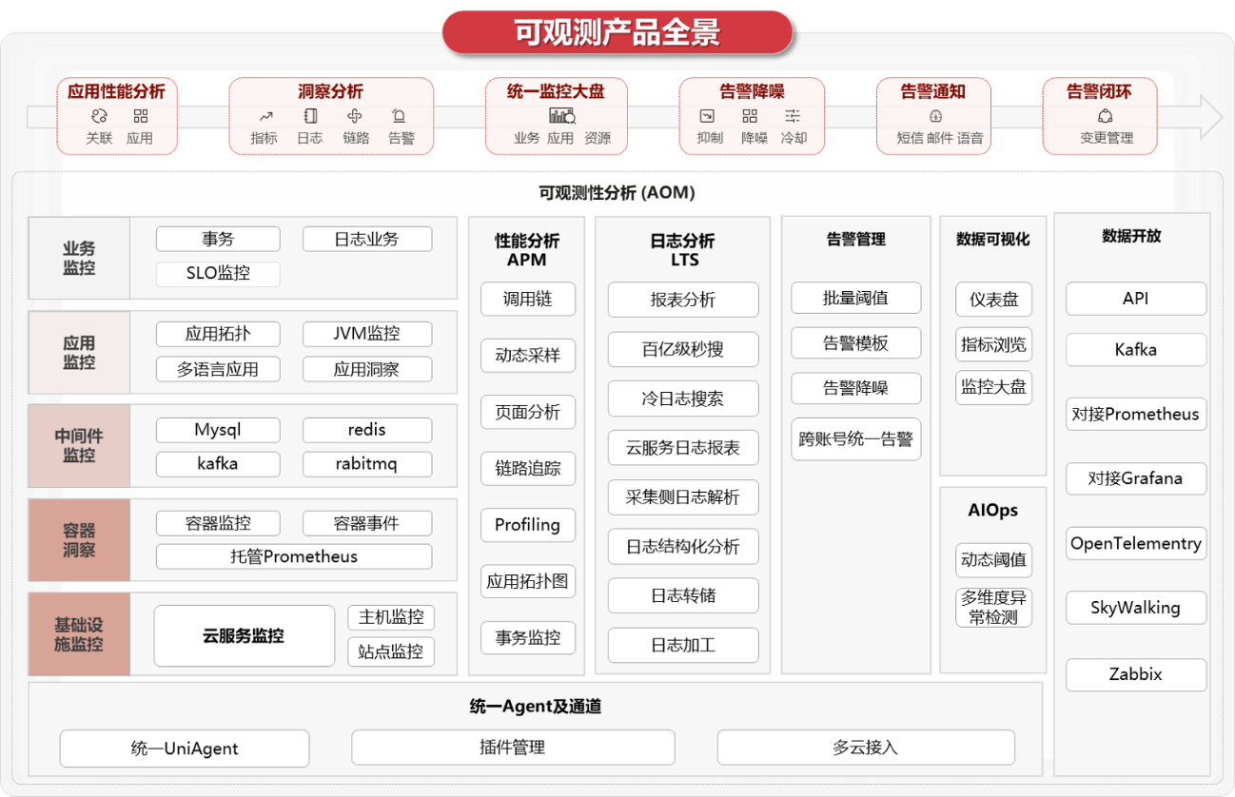Select the OpenTelemetry box
The height and width of the screenshot is (797, 1235).
1136,544
